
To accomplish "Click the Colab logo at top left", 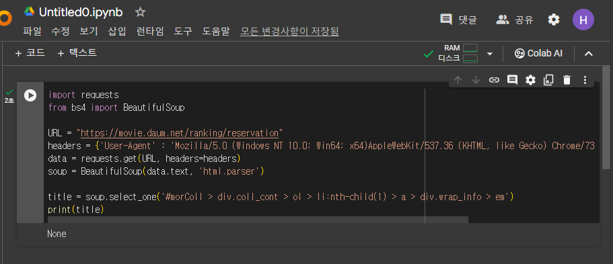I will click(x=5, y=18).
